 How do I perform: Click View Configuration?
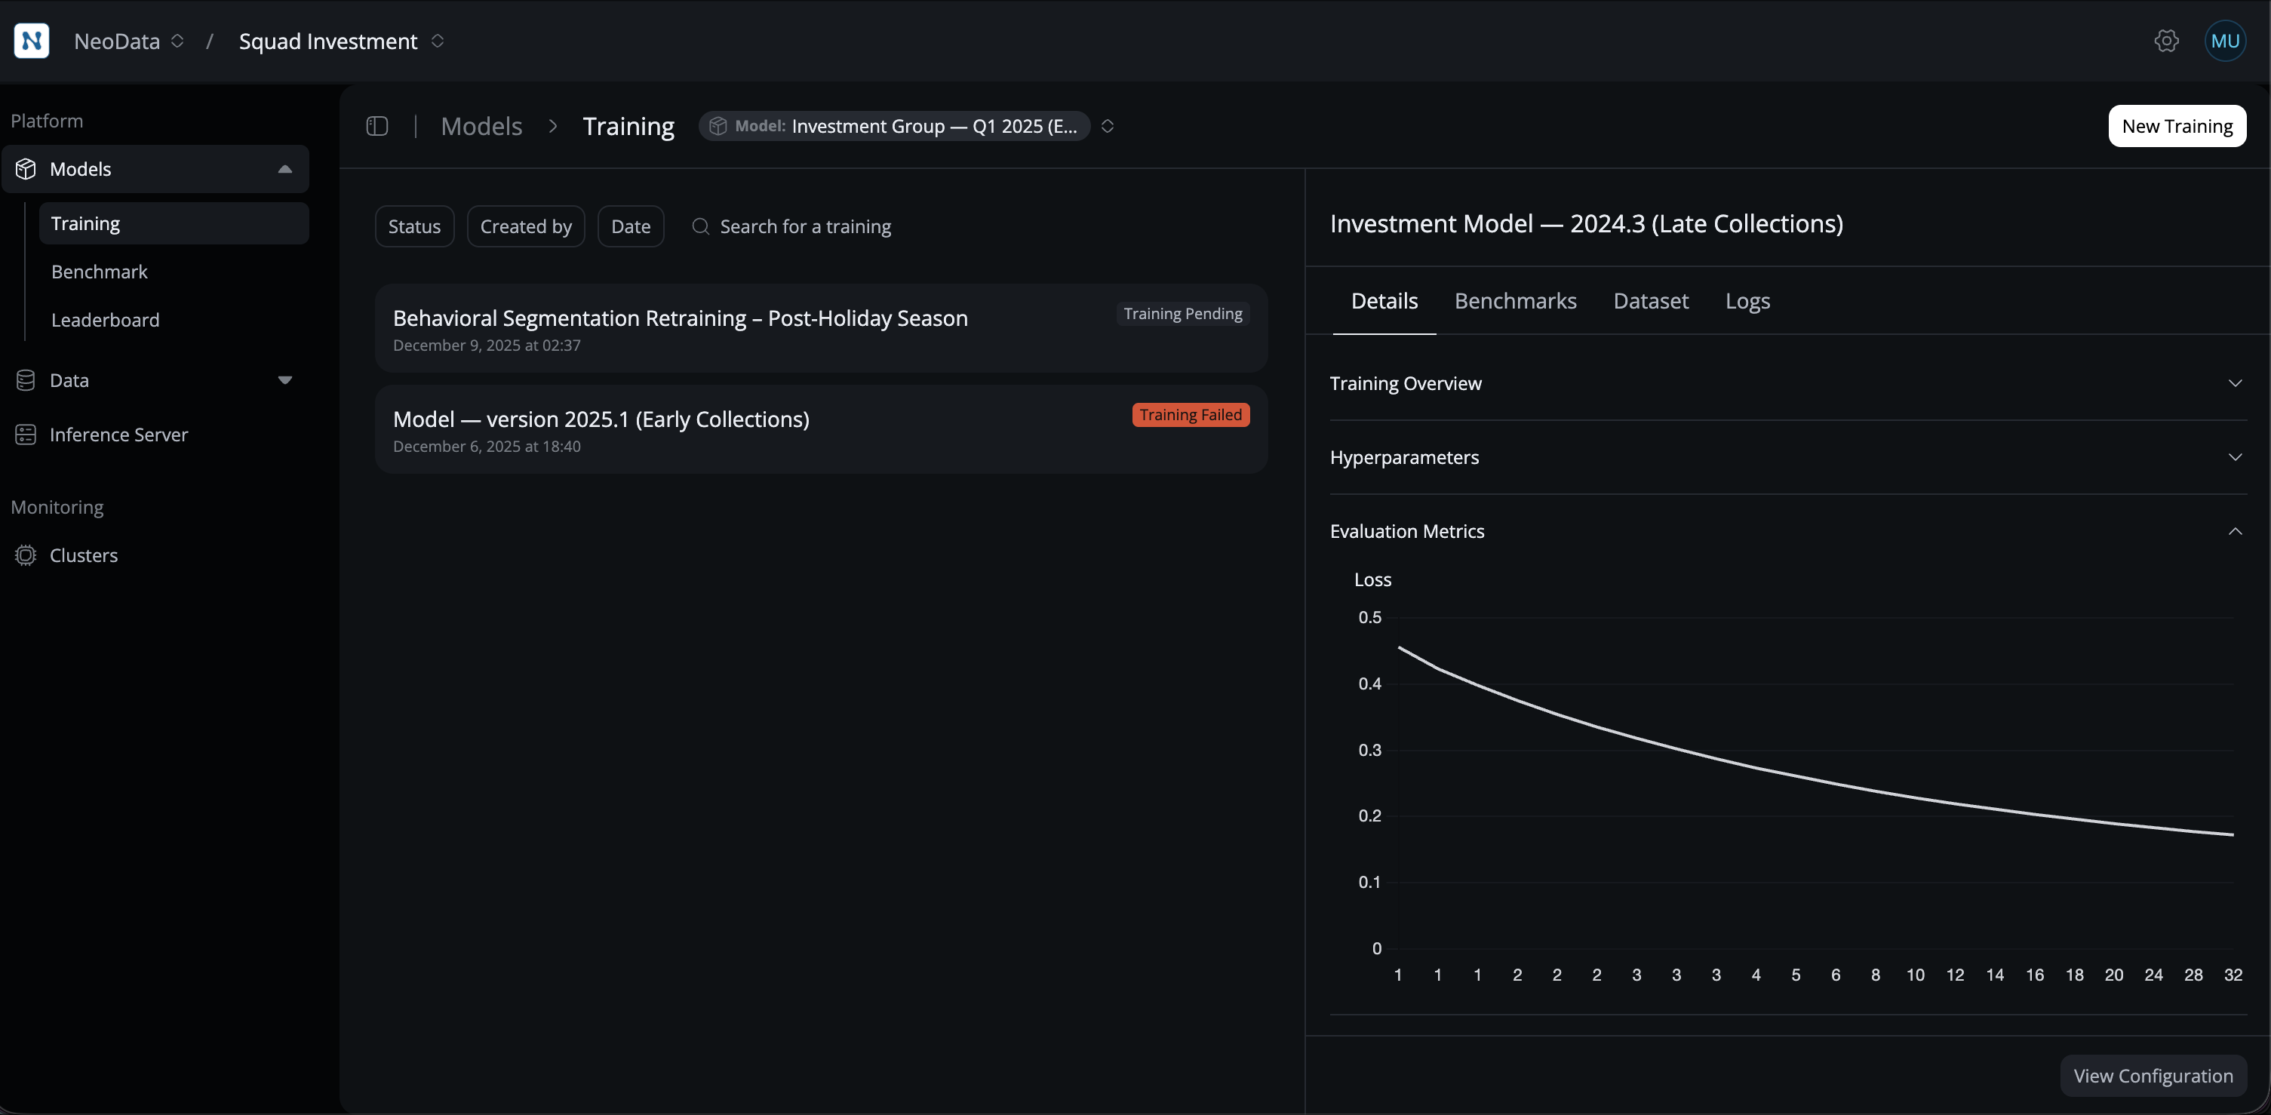(2153, 1075)
